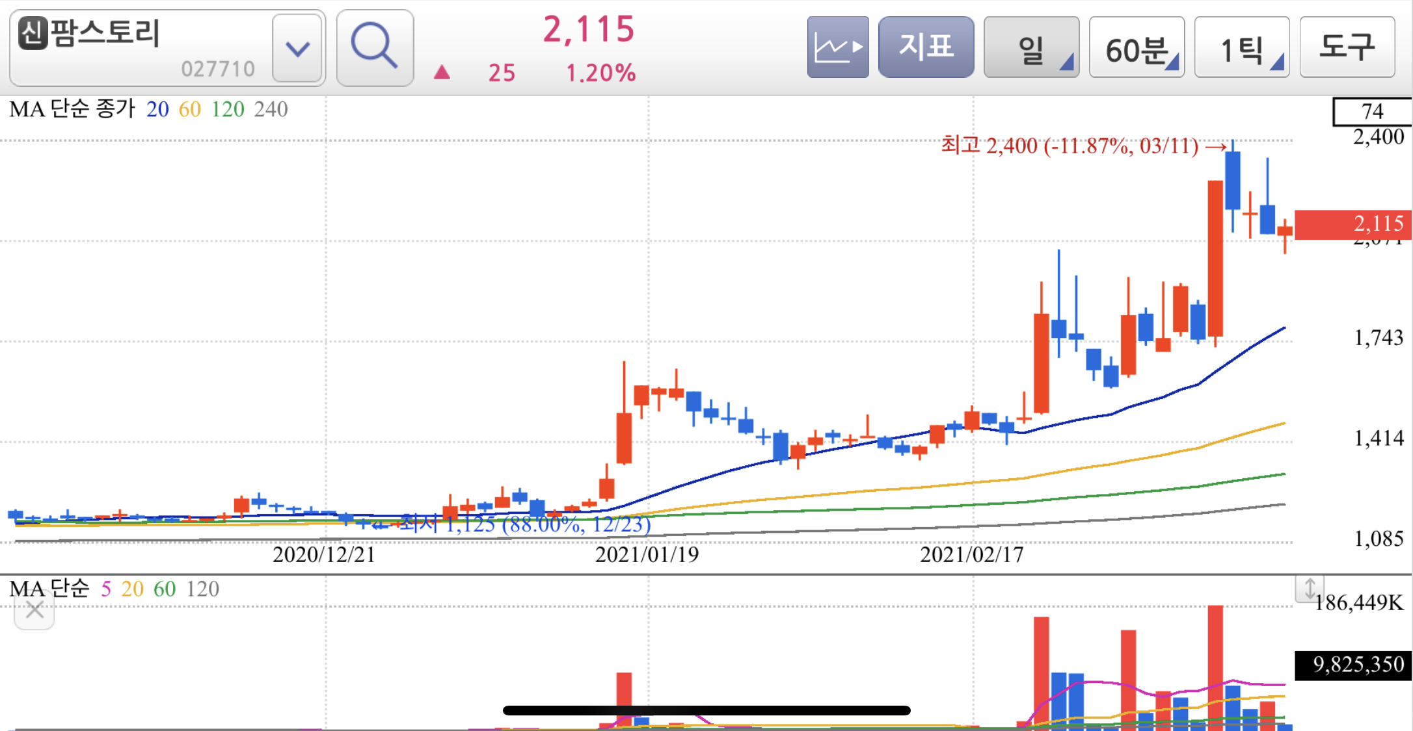
Task: Click MA 단순 종가 legend title
Action: (72, 109)
